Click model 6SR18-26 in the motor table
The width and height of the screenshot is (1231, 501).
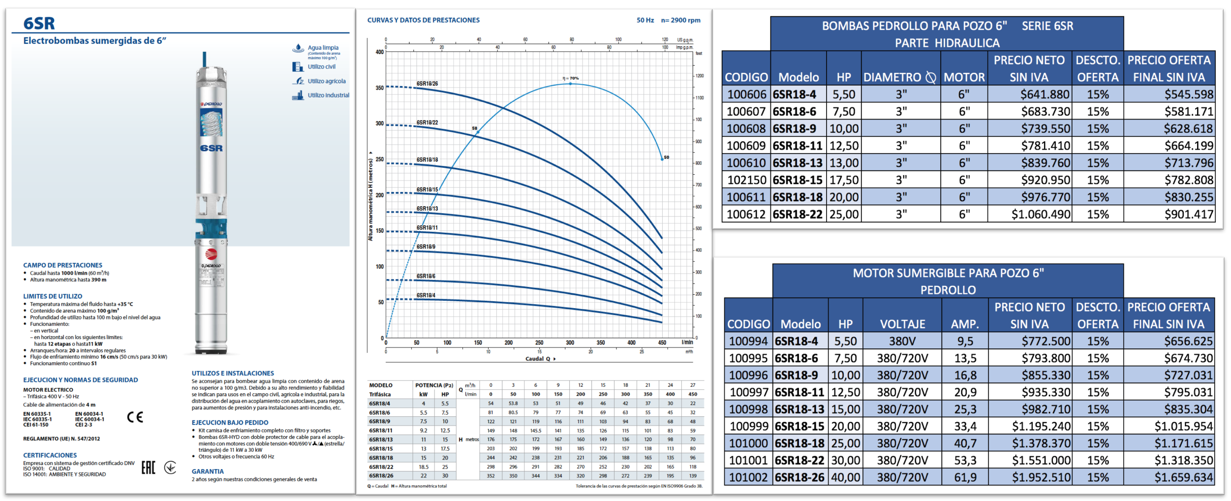pos(800,478)
